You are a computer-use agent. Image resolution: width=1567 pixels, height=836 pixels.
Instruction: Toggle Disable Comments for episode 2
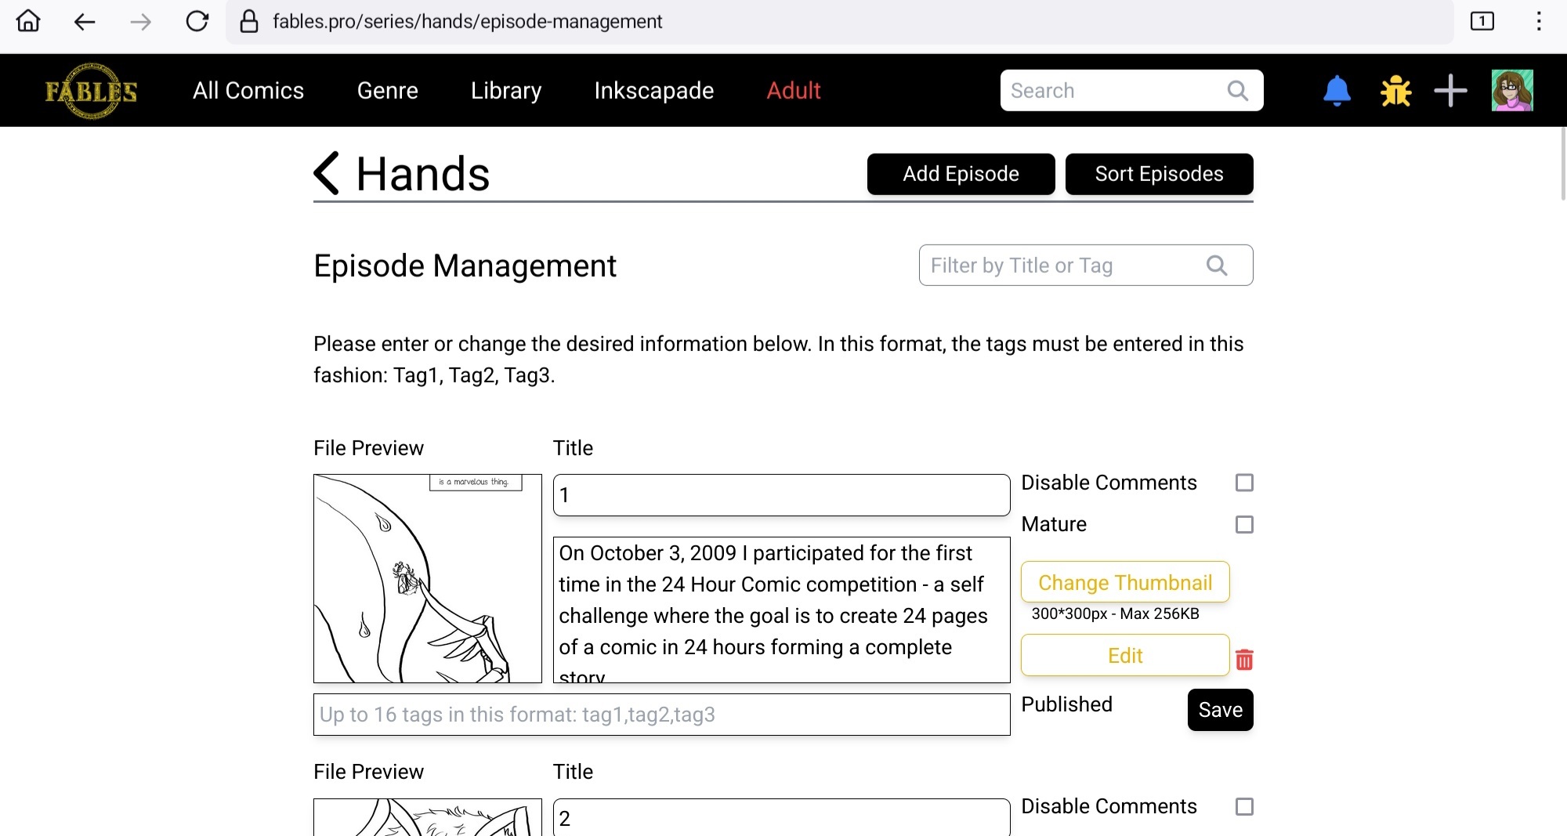(1244, 806)
